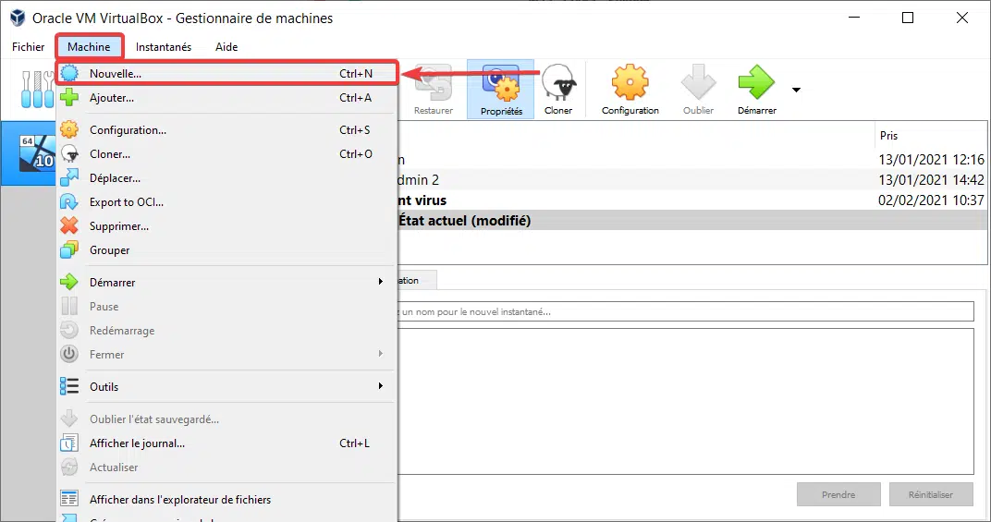The width and height of the screenshot is (991, 522).
Task: Expand the Outils submenu arrow
Action: point(381,385)
